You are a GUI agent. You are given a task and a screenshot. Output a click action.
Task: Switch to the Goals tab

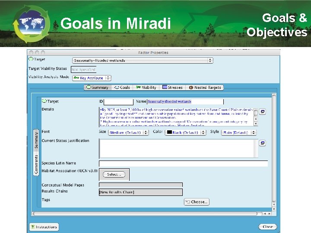tap(122, 87)
